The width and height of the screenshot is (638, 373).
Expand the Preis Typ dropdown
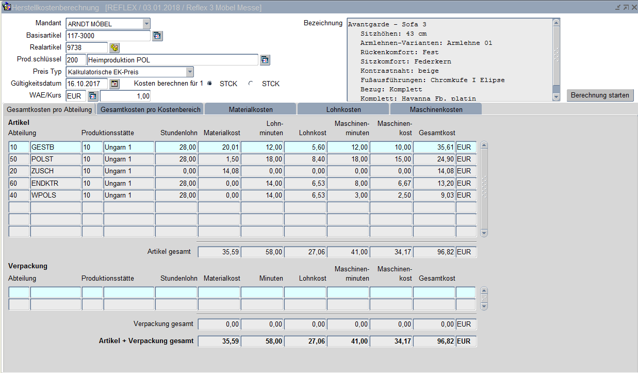click(x=190, y=72)
